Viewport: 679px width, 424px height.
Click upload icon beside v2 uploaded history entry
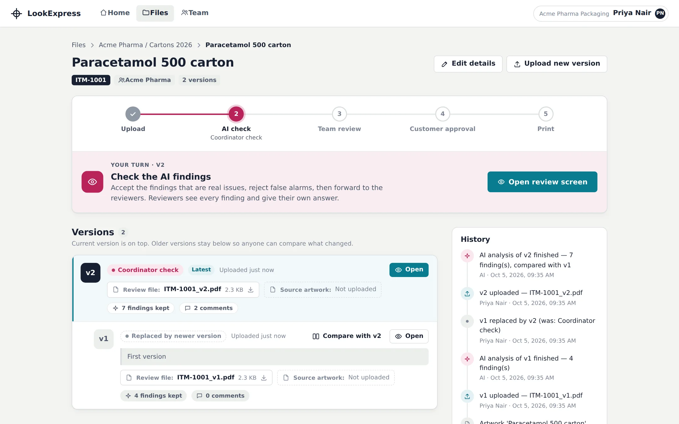pos(467,293)
